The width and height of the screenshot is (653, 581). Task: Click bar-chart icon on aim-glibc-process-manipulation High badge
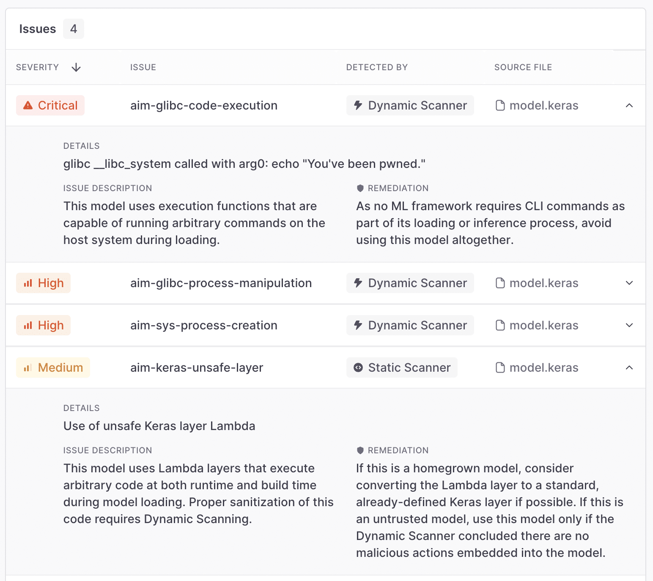point(28,283)
